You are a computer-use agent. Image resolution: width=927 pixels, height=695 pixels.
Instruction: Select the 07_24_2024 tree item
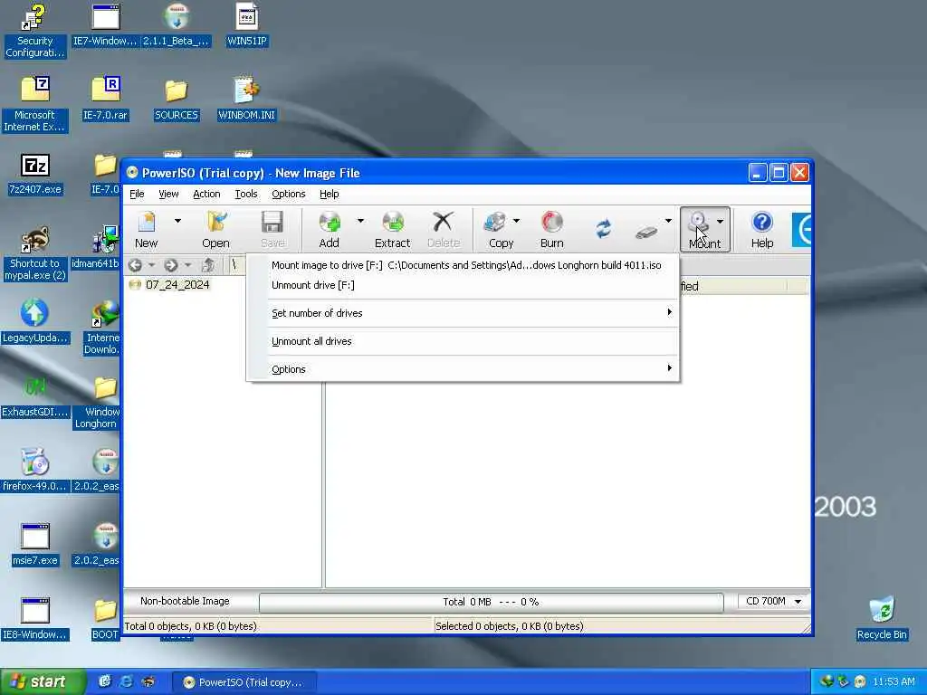[x=177, y=285]
